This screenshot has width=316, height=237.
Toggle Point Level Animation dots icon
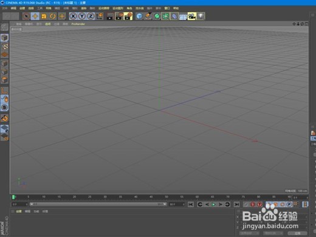[x=296, y=204]
